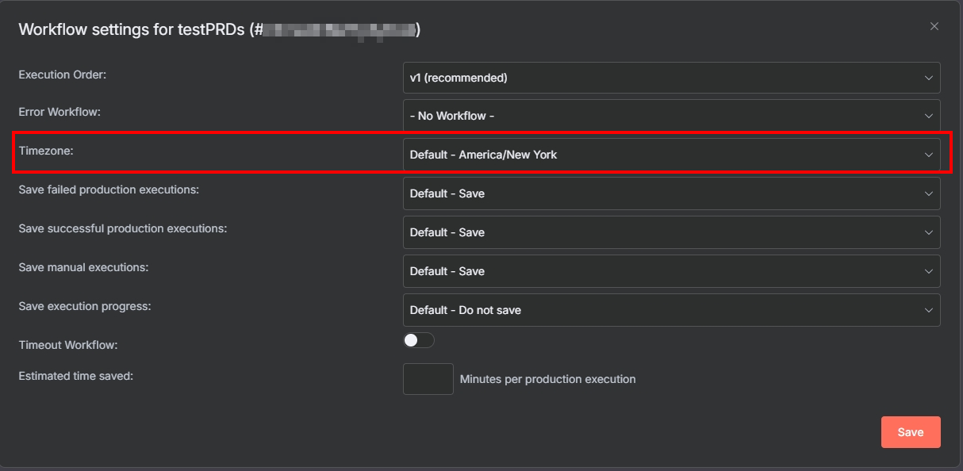Screen dimensions: 963x471
Task: Click the Error Workflow chevron arrow
Action: (x=928, y=116)
